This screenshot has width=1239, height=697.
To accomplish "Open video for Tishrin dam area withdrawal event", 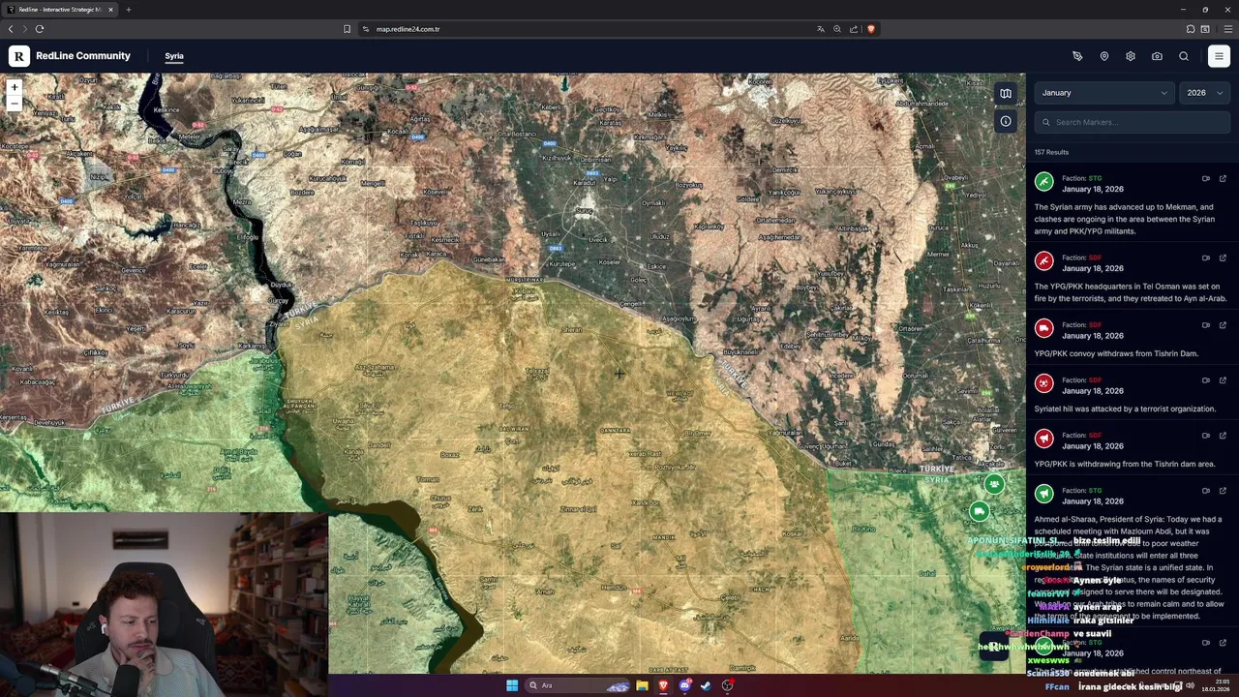I will [x=1206, y=436].
